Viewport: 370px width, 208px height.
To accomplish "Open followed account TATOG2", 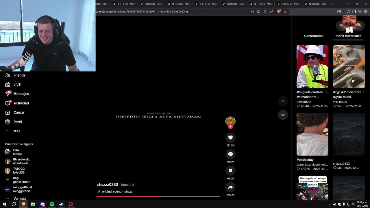I will pyautogui.click(x=15, y=170).
